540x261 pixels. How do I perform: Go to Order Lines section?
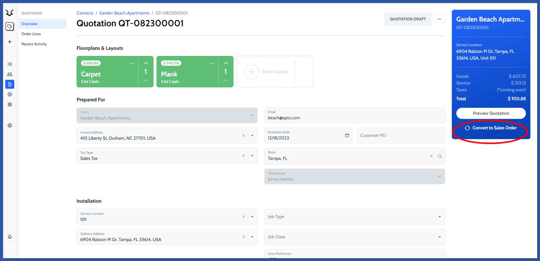pyautogui.click(x=31, y=34)
